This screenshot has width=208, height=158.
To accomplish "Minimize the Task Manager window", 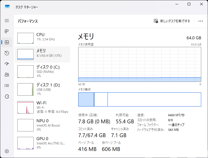I will (177, 4).
